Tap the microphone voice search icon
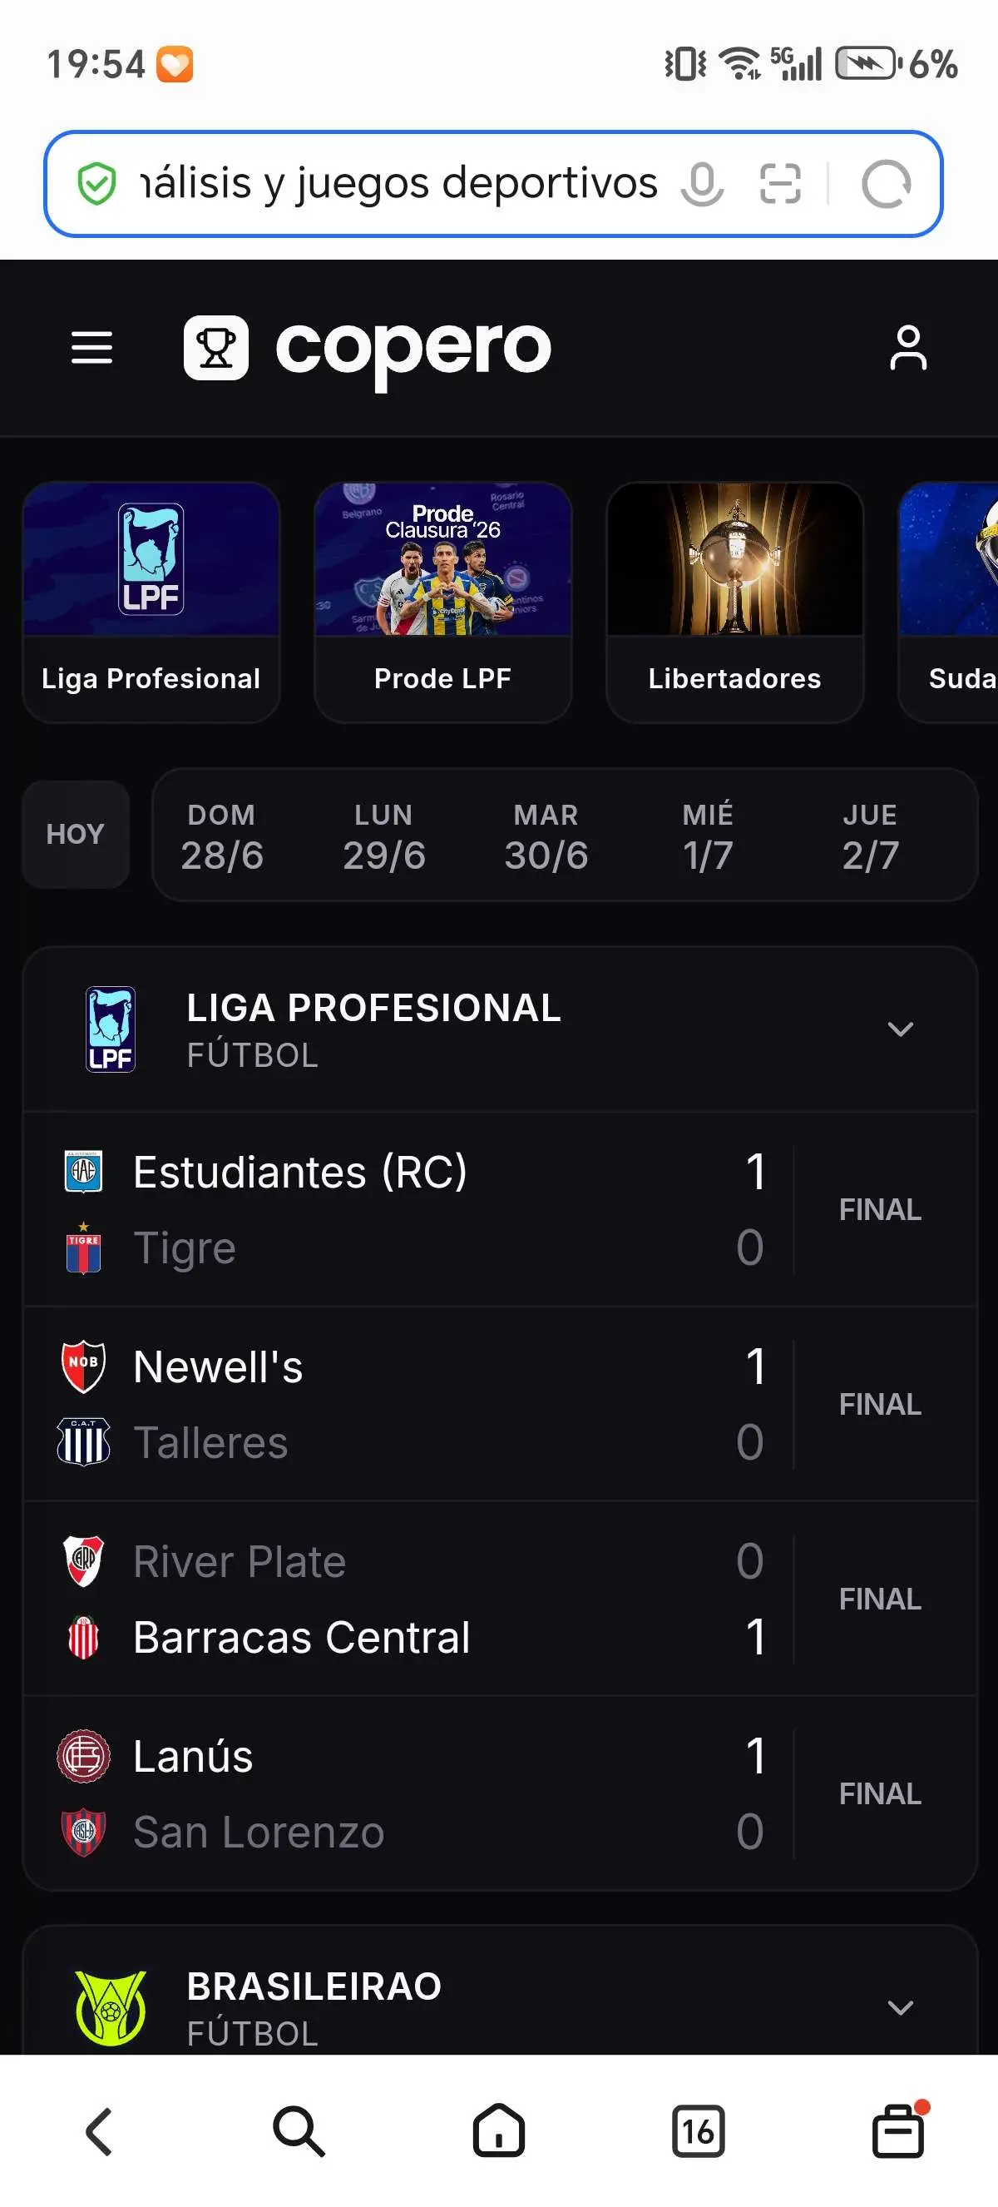The image size is (998, 2207). [x=702, y=183]
